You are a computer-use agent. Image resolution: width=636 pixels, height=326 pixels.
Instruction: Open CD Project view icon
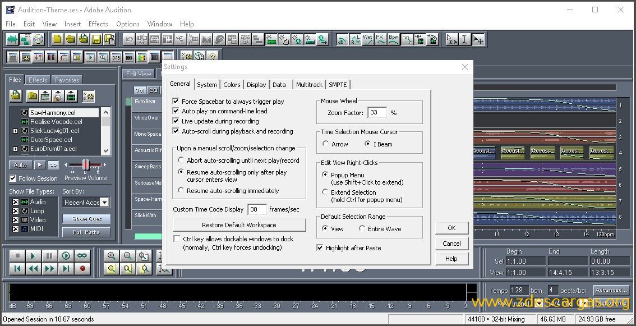tap(38, 39)
